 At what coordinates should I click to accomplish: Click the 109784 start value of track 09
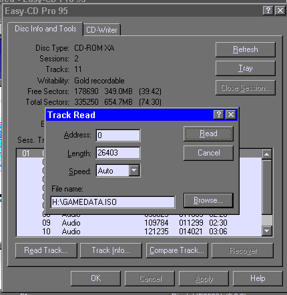[156, 223]
